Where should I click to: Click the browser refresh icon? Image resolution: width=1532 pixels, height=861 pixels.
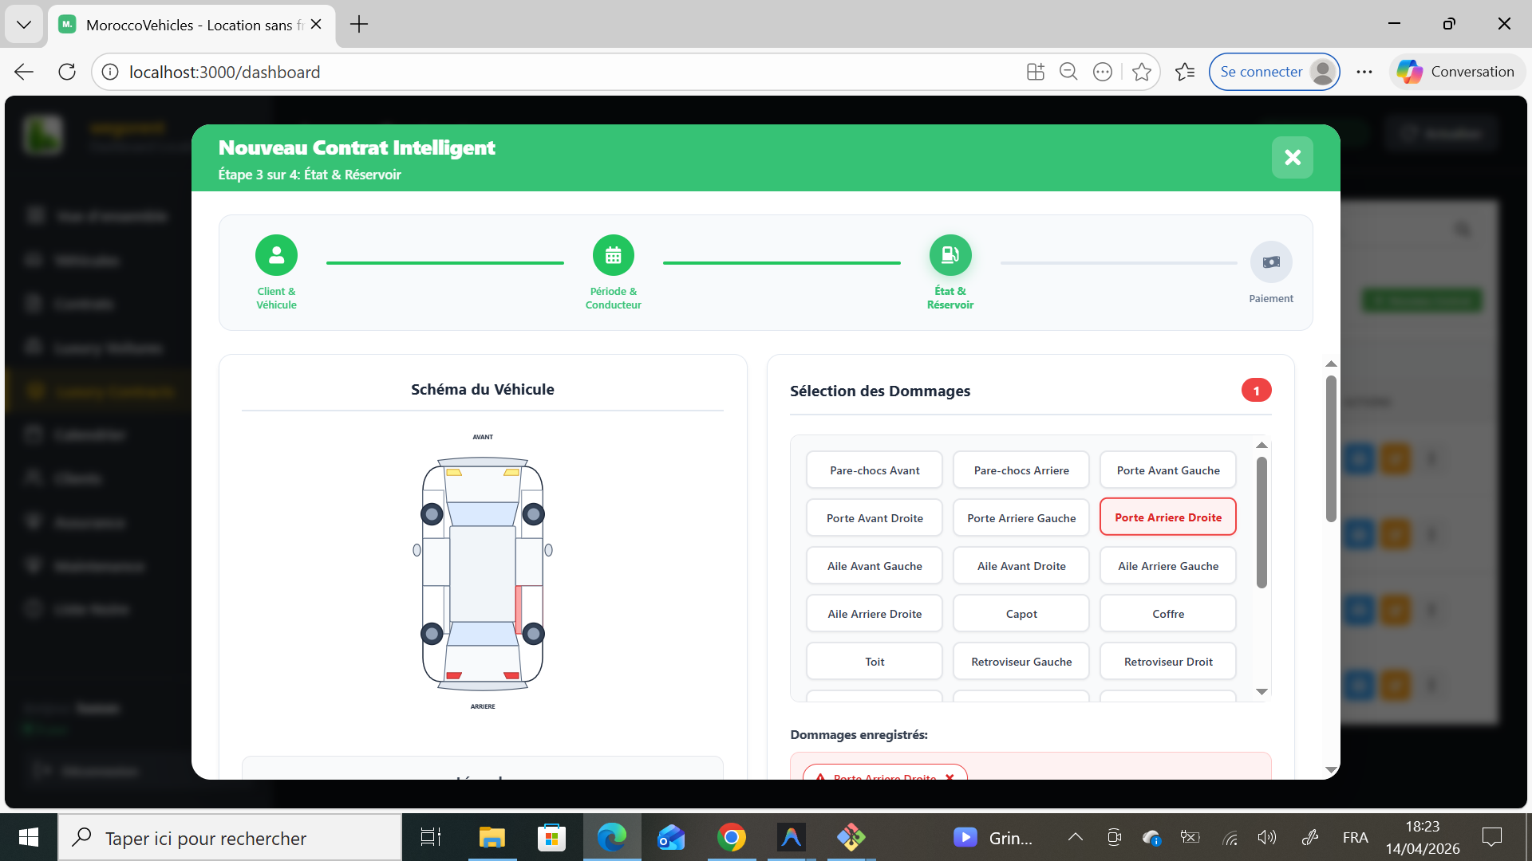click(x=67, y=72)
